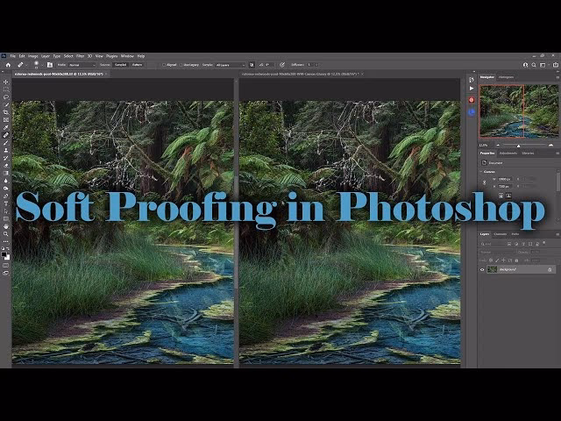Open the tool preset picker arrow
Viewport: 561px width, 421px height.
[x=26, y=65]
